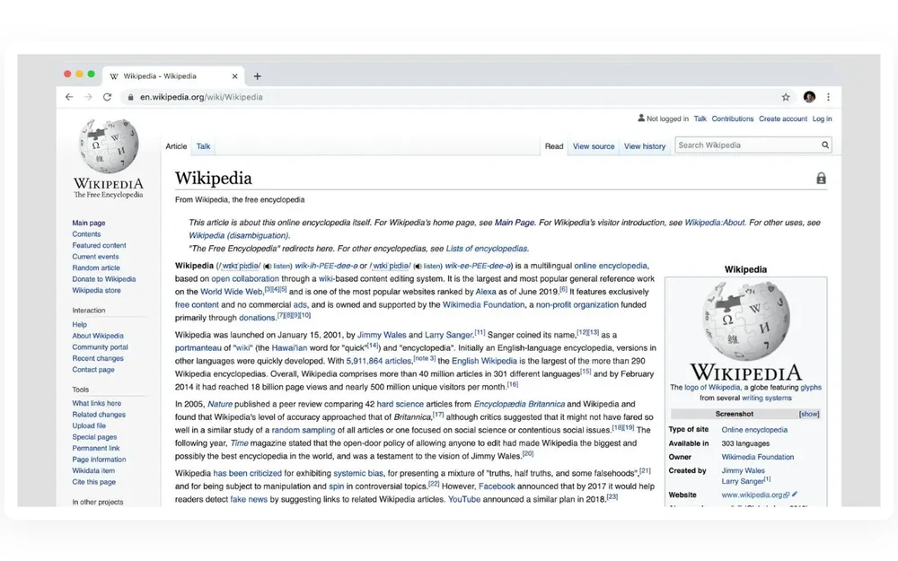Image resolution: width=898 pixels, height=561 pixels.
Task: Reload the page with the refresh icon
Action: pos(107,97)
